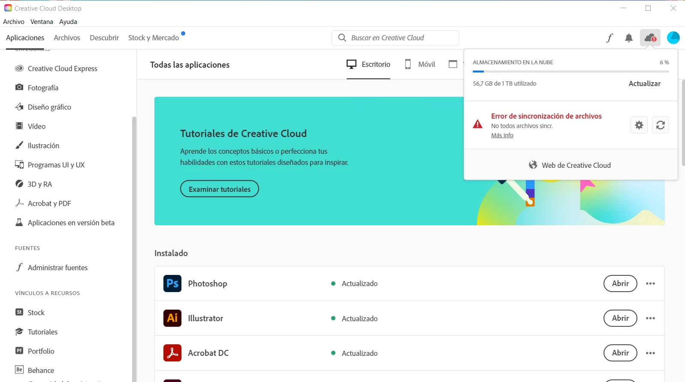Screen dimensions: 685x382
Task: Select the Escritorio platform tab
Action: click(368, 64)
